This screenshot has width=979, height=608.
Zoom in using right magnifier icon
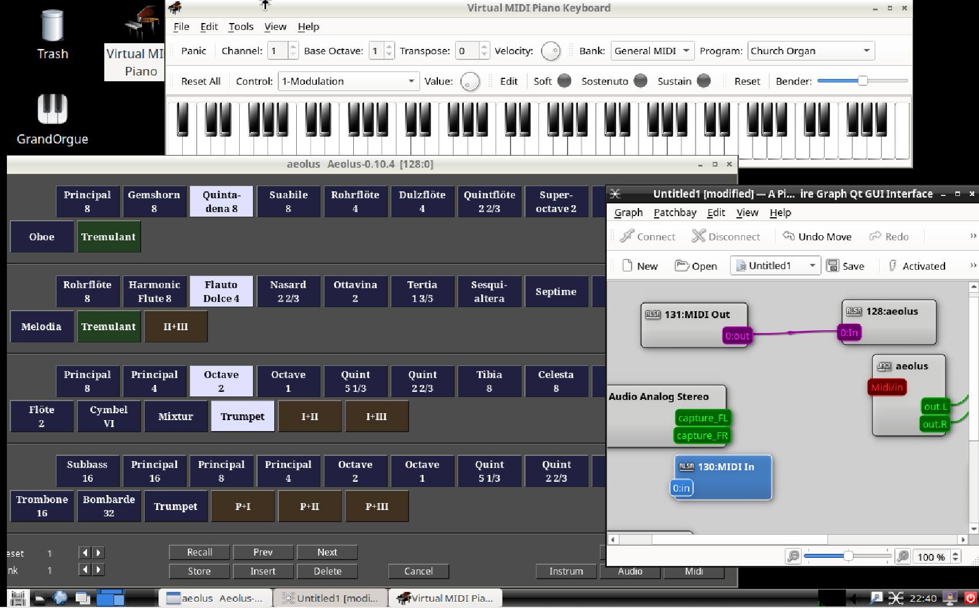903,556
